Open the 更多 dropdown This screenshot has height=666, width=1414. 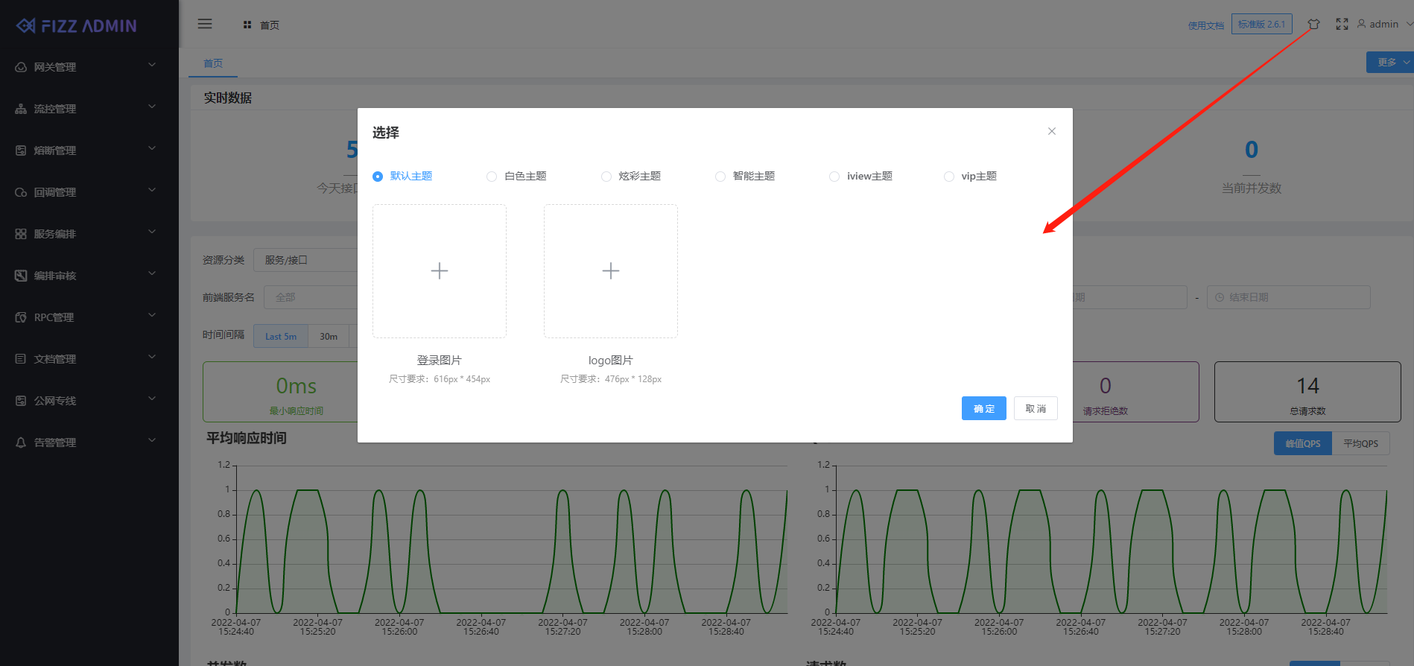click(1389, 63)
